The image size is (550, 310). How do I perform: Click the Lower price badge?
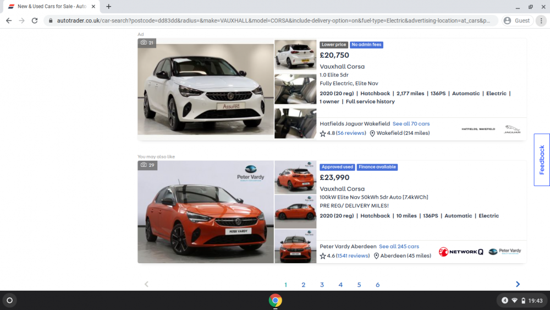334,45
